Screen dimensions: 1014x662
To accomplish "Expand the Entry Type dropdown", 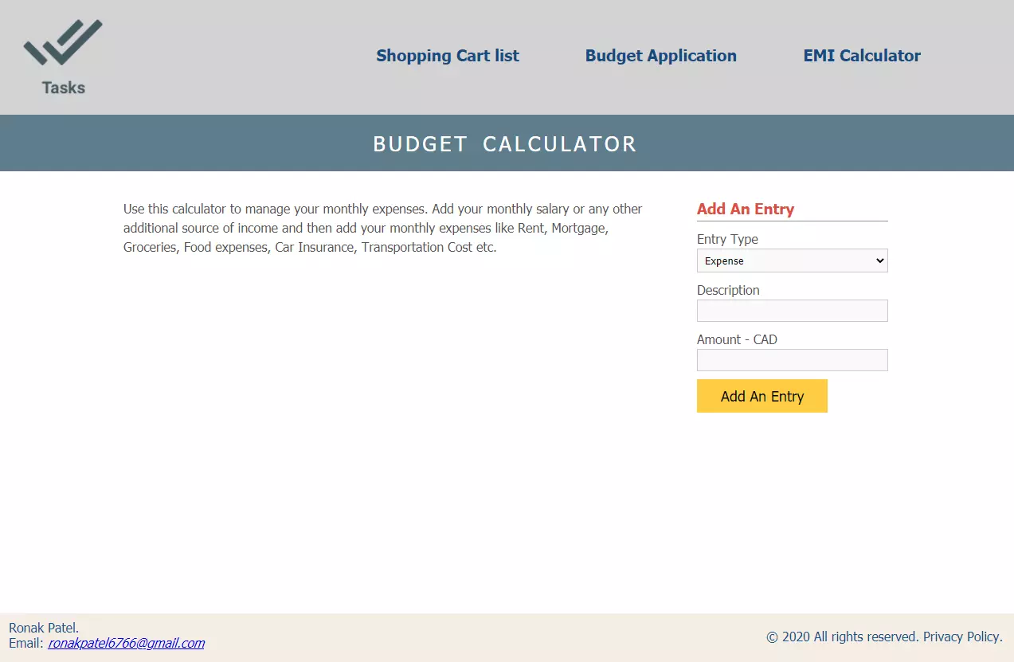I will coord(793,260).
